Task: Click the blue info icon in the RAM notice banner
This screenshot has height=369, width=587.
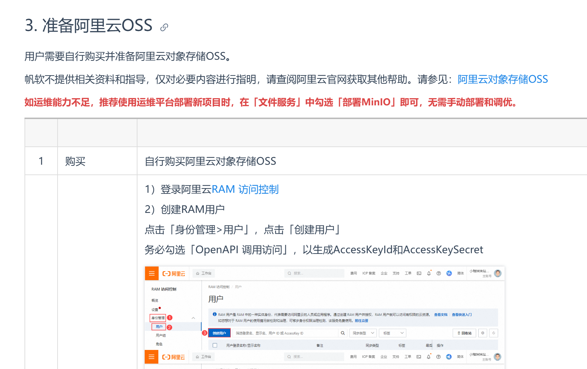Action: (215, 314)
